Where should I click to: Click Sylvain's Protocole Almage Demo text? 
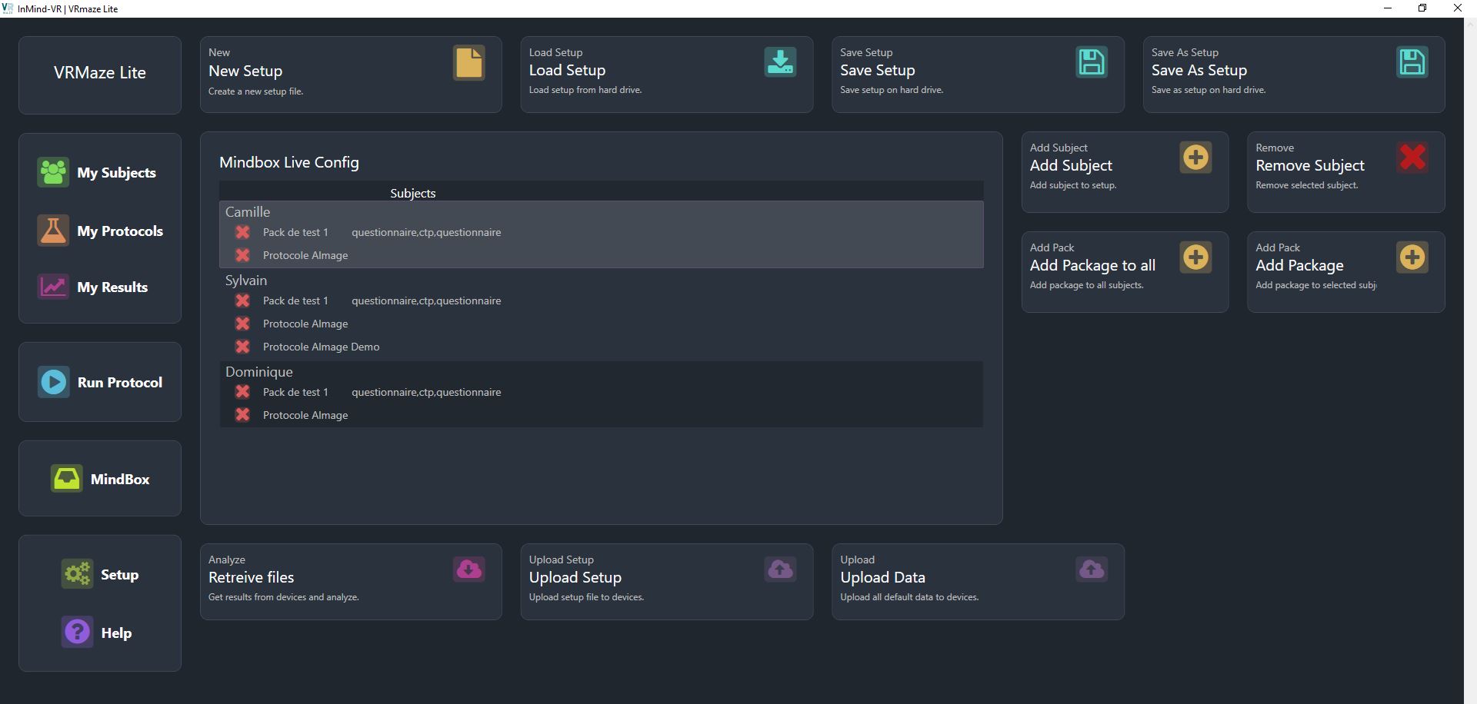point(321,347)
